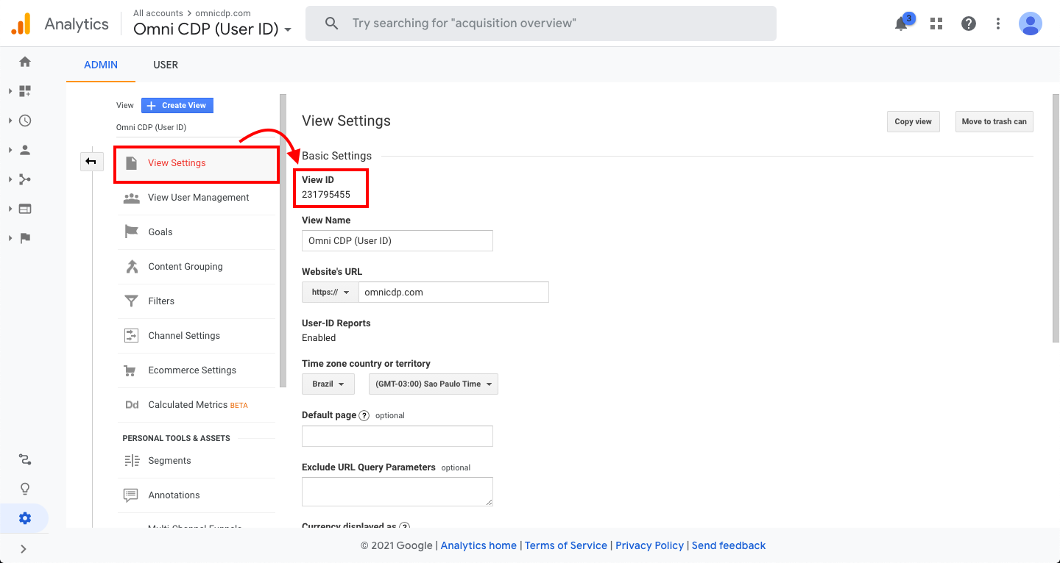Click the Copy view button

(x=914, y=121)
